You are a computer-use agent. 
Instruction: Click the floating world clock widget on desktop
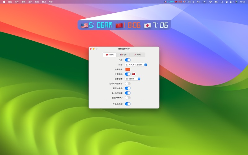pyautogui.click(x=124, y=25)
